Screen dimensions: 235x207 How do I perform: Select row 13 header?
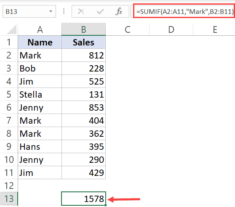(9, 199)
